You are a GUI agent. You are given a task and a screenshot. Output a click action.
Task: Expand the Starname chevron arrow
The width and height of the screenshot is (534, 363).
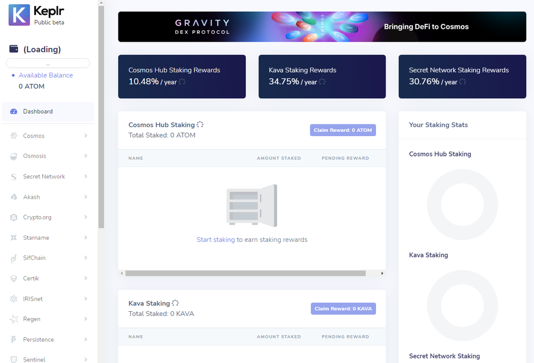(x=86, y=238)
